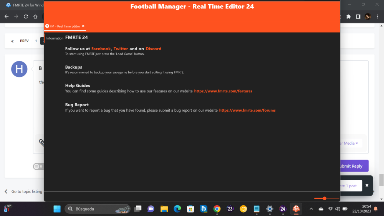The height and width of the screenshot is (216, 384).
Task: Open the Information side tab
Action: [x=55, y=38]
